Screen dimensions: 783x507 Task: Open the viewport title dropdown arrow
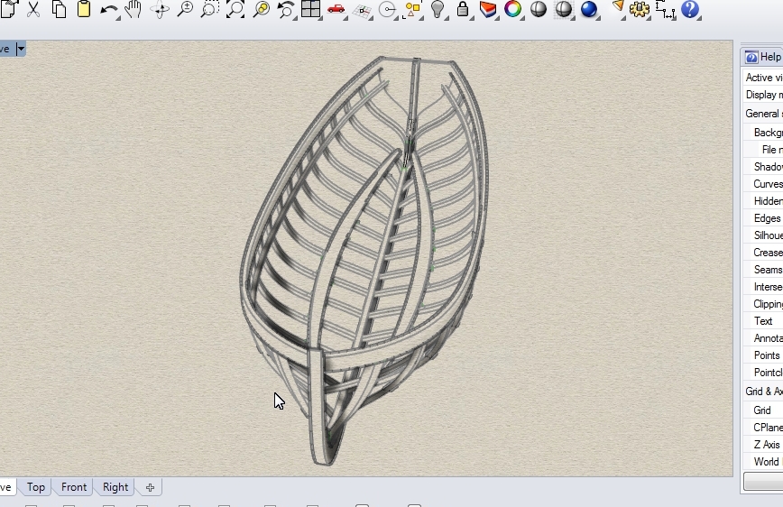point(21,49)
